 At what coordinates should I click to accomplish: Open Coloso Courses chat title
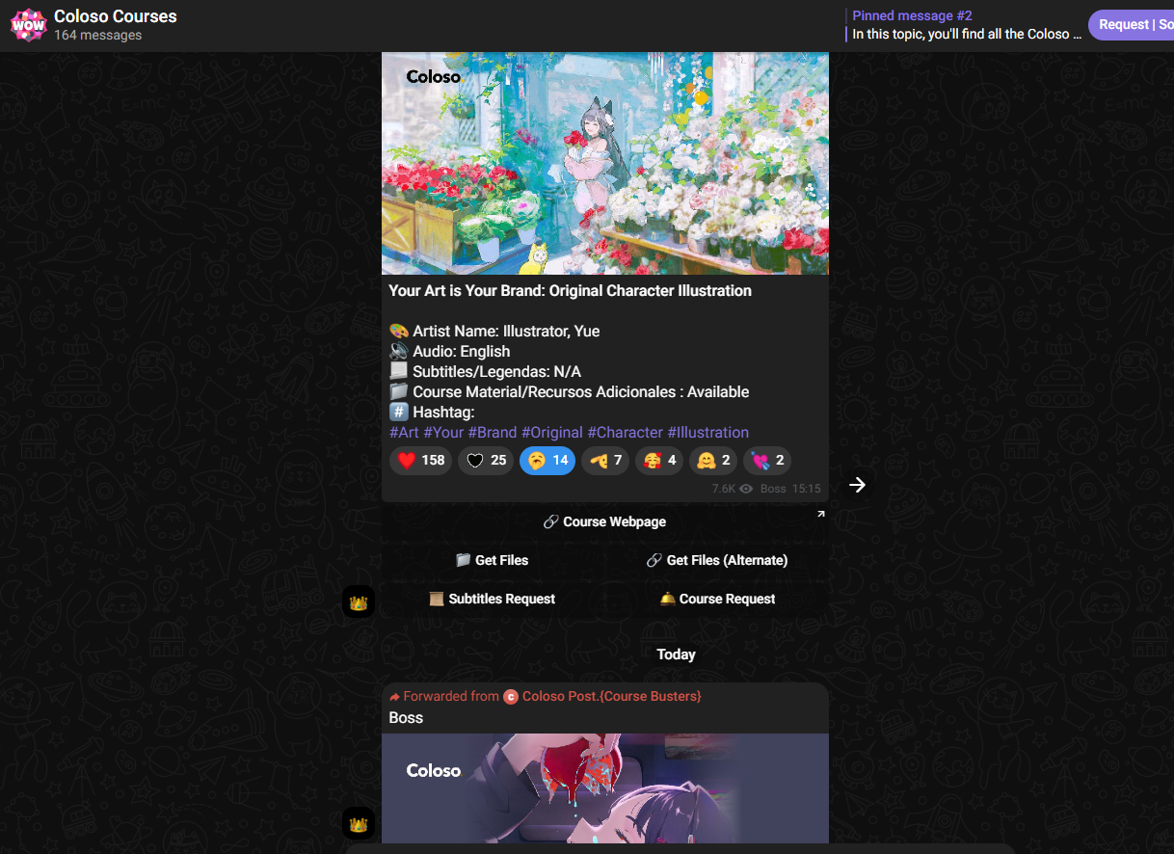[x=116, y=16]
